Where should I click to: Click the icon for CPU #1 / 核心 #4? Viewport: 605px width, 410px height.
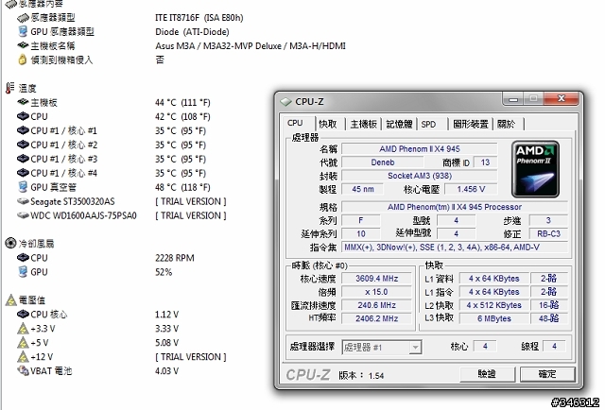point(23,173)
